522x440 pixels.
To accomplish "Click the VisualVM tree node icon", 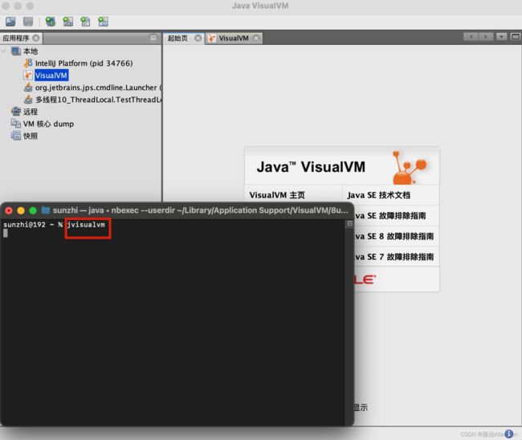I will (x=28, y=75).
